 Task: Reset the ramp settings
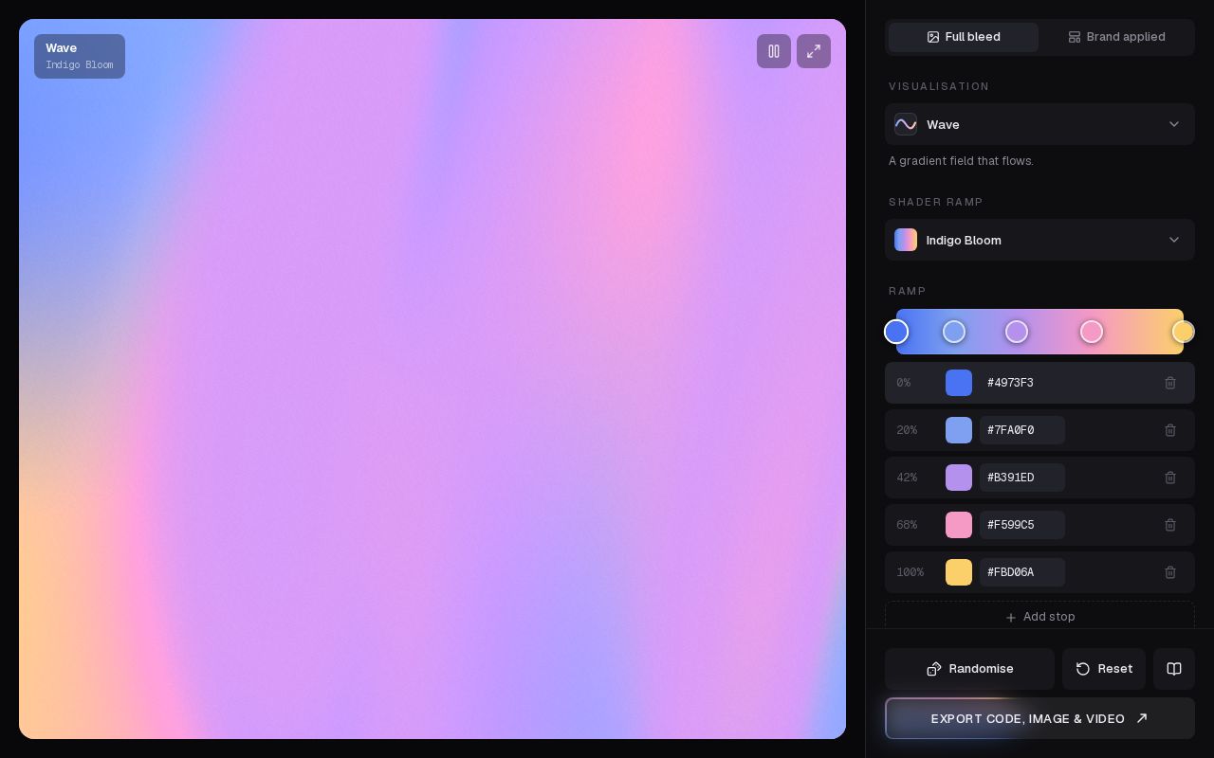tap(1104, 669)
